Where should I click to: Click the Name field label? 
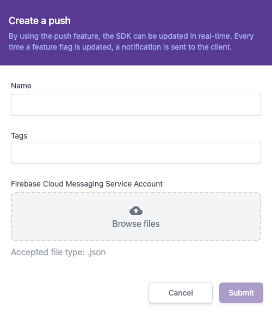21,86
